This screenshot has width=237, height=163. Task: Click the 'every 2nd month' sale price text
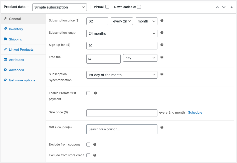coord(172,113)
